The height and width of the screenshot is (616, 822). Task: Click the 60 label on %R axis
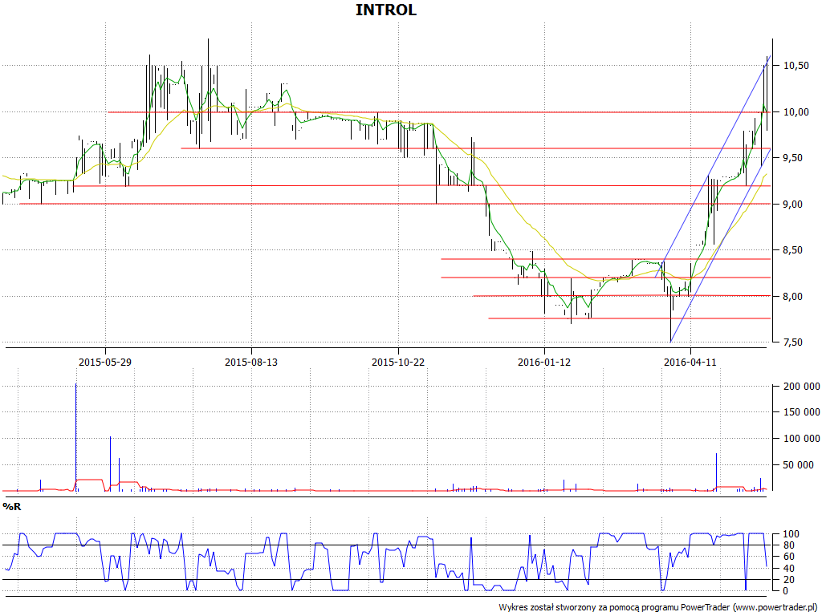coord(789,557)
